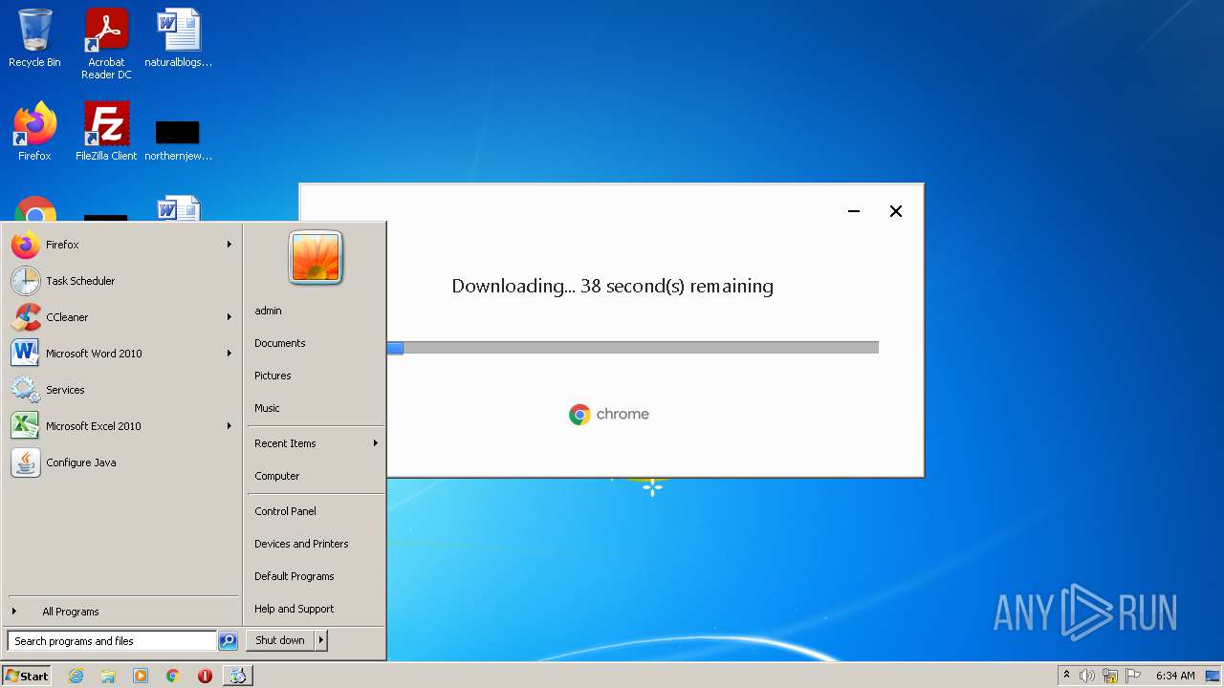This screenshot has width=1224, height=688.
Task: Click the user account picture thumbnail
Action: click(x=316, y=258)
